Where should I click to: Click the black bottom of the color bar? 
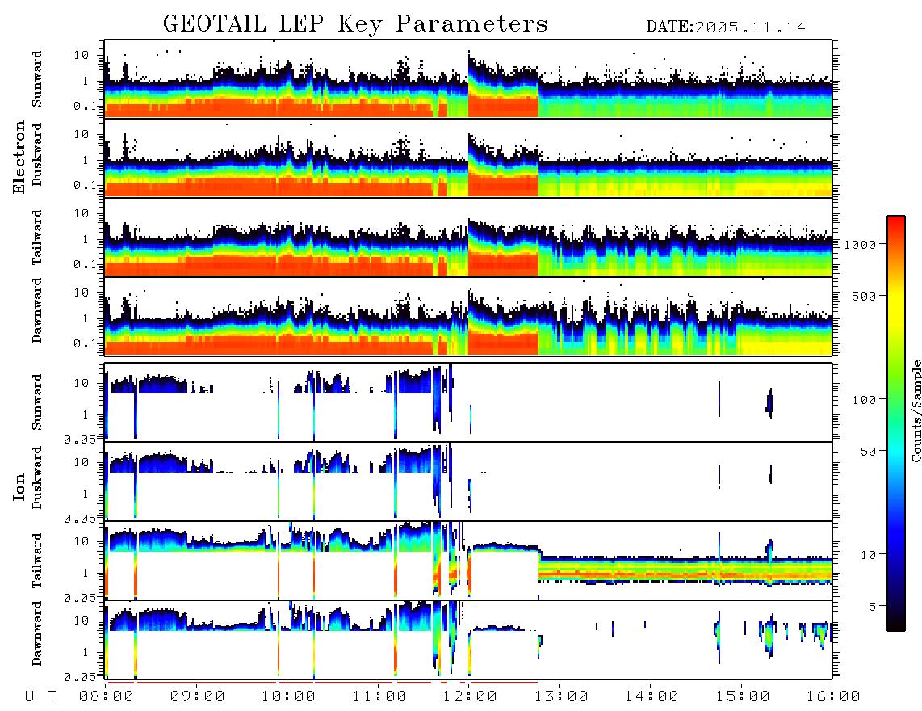coord(895,625)
